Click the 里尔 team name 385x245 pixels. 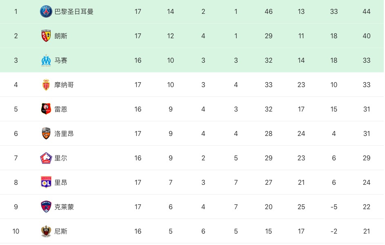click(61, 158)
